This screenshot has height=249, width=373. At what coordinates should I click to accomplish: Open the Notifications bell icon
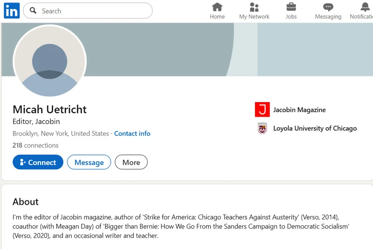365,7
